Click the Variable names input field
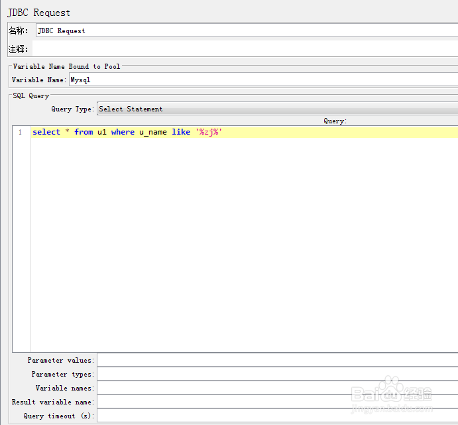 pos(278,388)
